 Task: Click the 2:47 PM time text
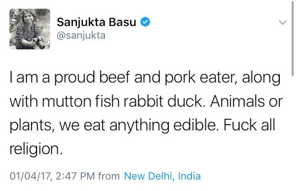(68, 176)
